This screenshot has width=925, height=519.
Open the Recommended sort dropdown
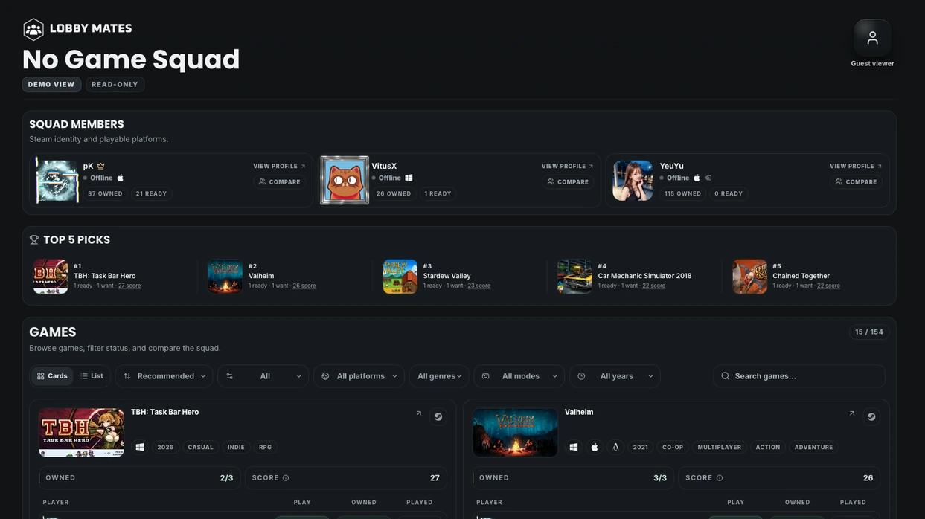point(164,376)
